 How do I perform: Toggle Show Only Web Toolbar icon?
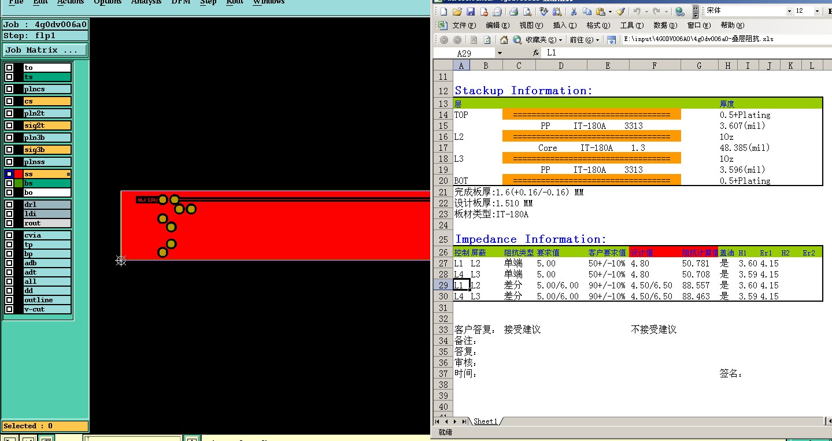pyautogui.click(x=611, y=40)
